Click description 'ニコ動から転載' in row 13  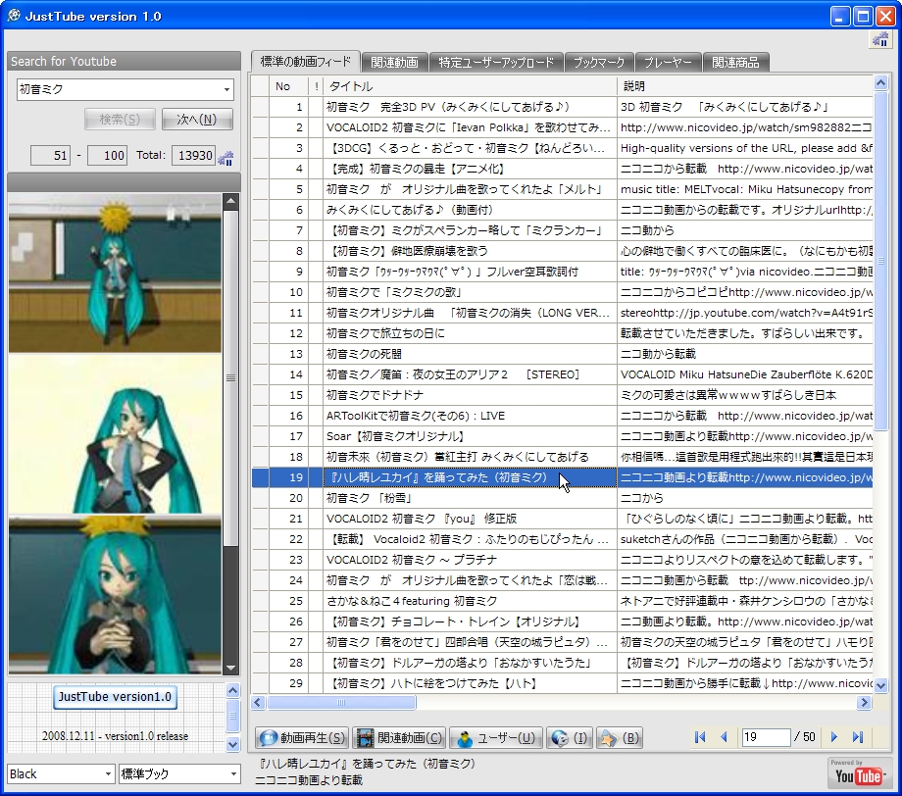coord(658,354)
